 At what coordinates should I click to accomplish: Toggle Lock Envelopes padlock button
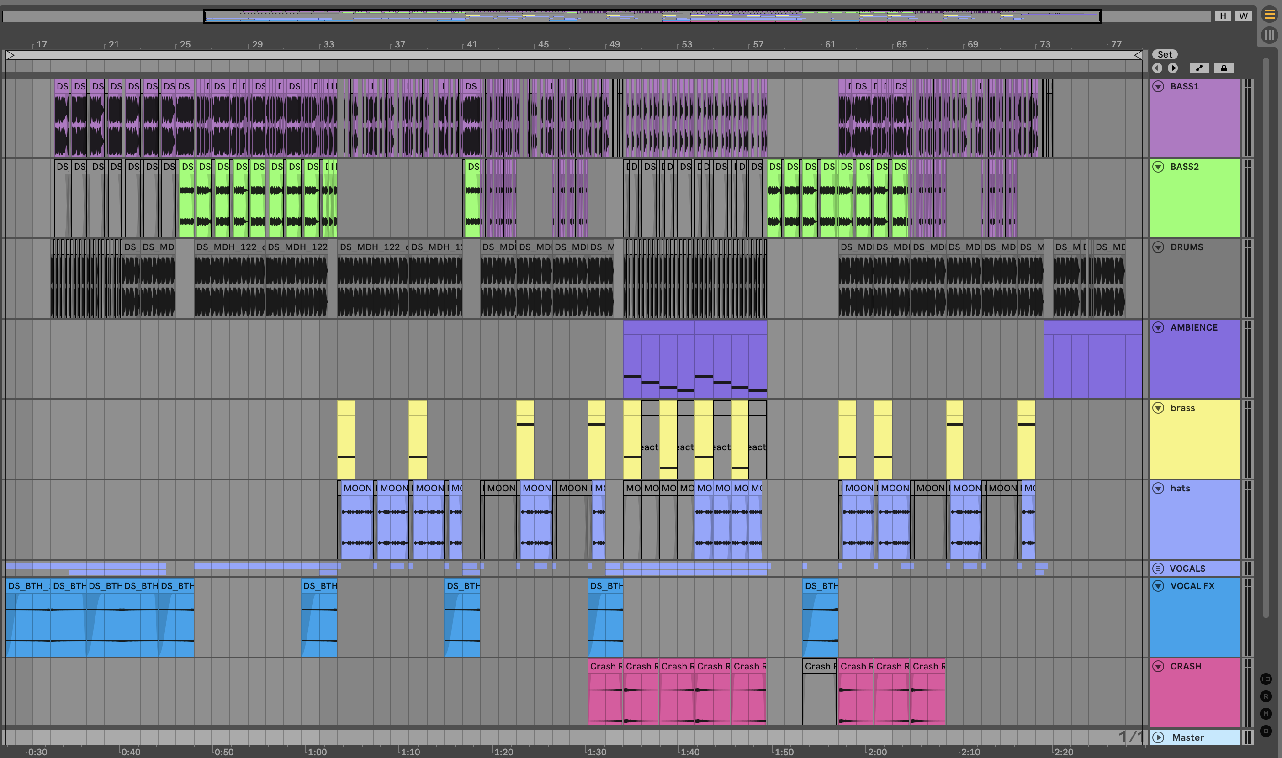pyautogui.click(x=1224, y=68)
